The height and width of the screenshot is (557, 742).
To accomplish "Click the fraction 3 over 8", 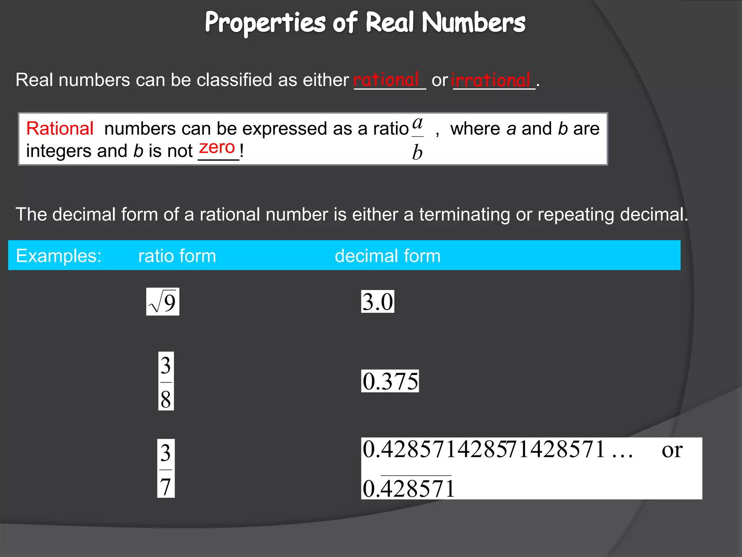I will click(x=166, y=381).
